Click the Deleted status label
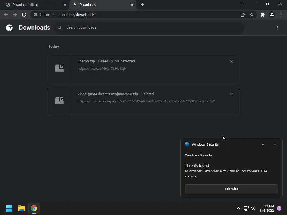 click(x=147, y=94)
